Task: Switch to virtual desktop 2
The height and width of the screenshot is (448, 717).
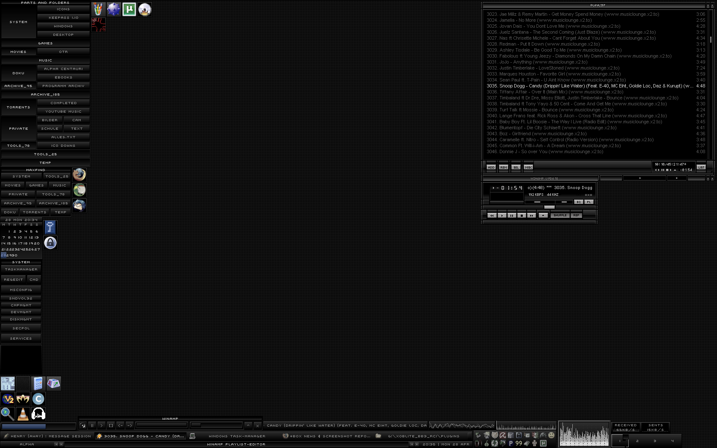Action: [x=637, y=441]
